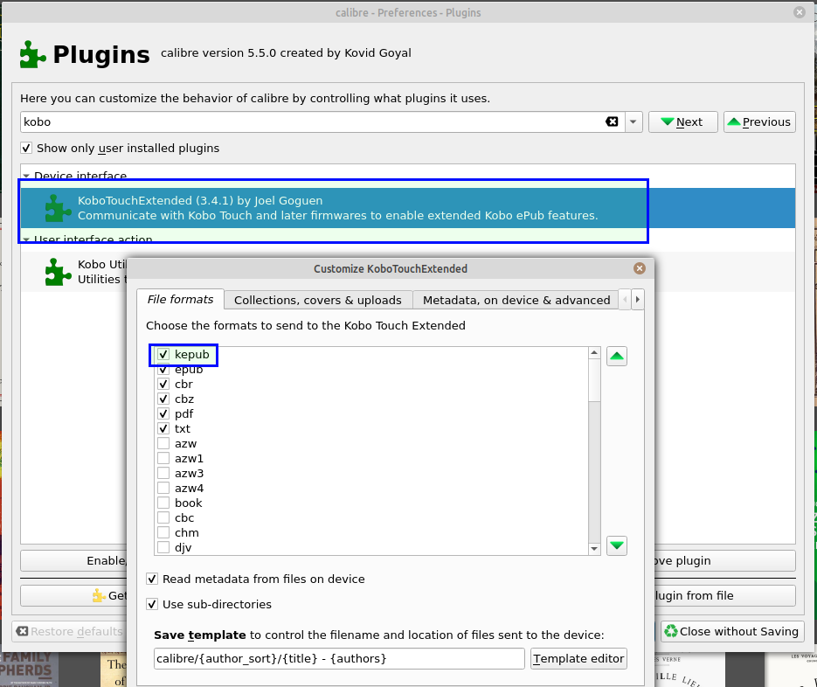The image size is (817, 687).
Task: Enable the azw4 format checkbox
Action: 163,489
